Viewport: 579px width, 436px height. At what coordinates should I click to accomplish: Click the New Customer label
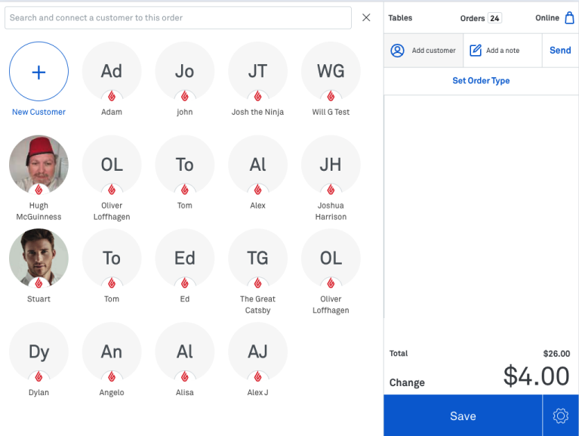coord(38,112)
